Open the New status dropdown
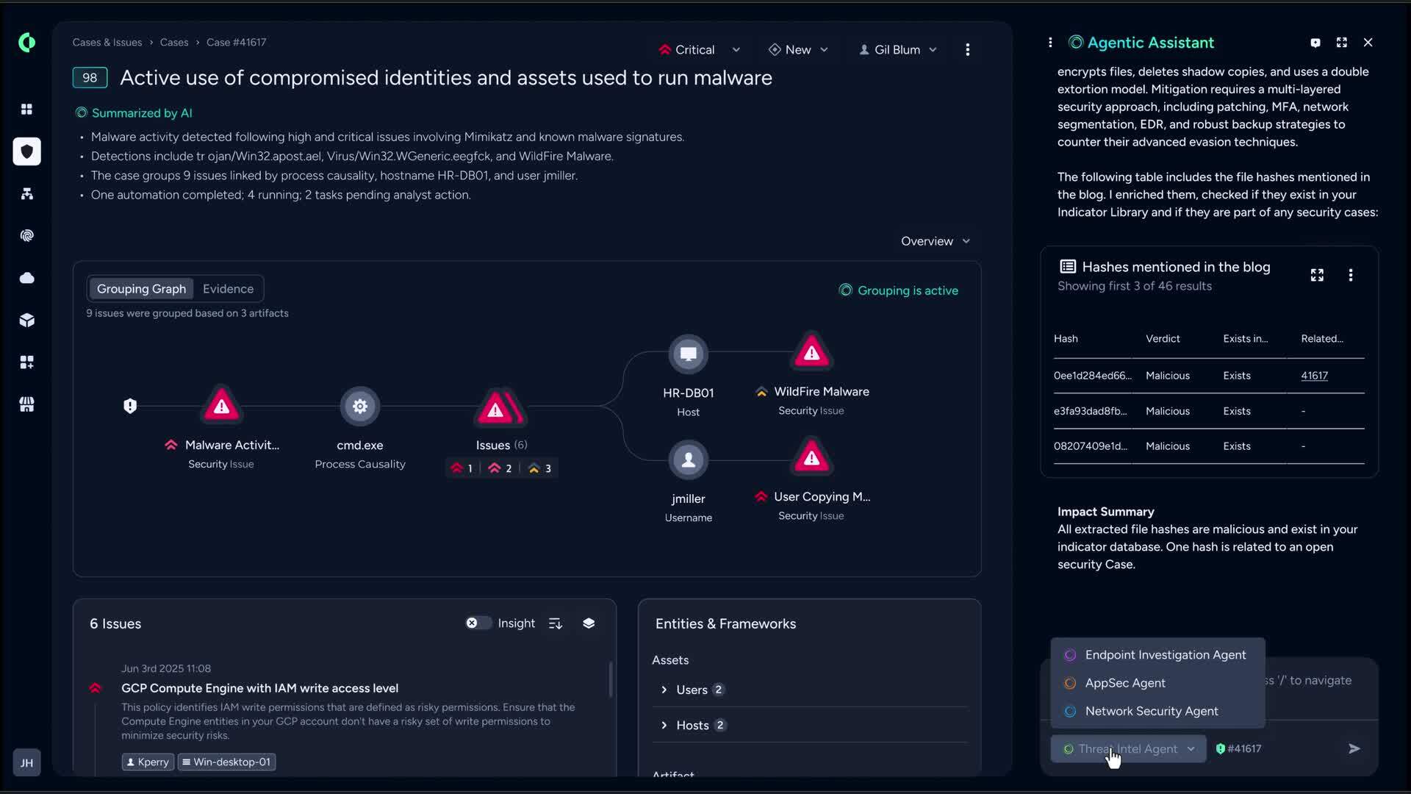This screenshot has height=794, width=1411. point(799,50)
